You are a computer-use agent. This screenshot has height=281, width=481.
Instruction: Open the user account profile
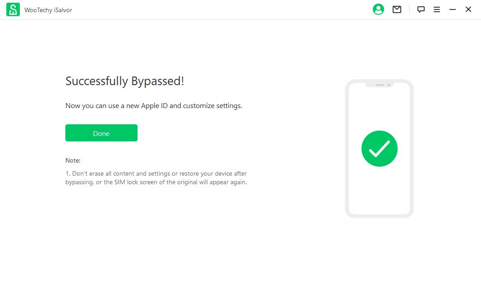tap(378, 9)
